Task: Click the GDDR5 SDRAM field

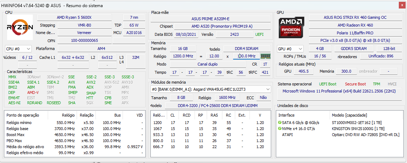Action: (354, 49)
